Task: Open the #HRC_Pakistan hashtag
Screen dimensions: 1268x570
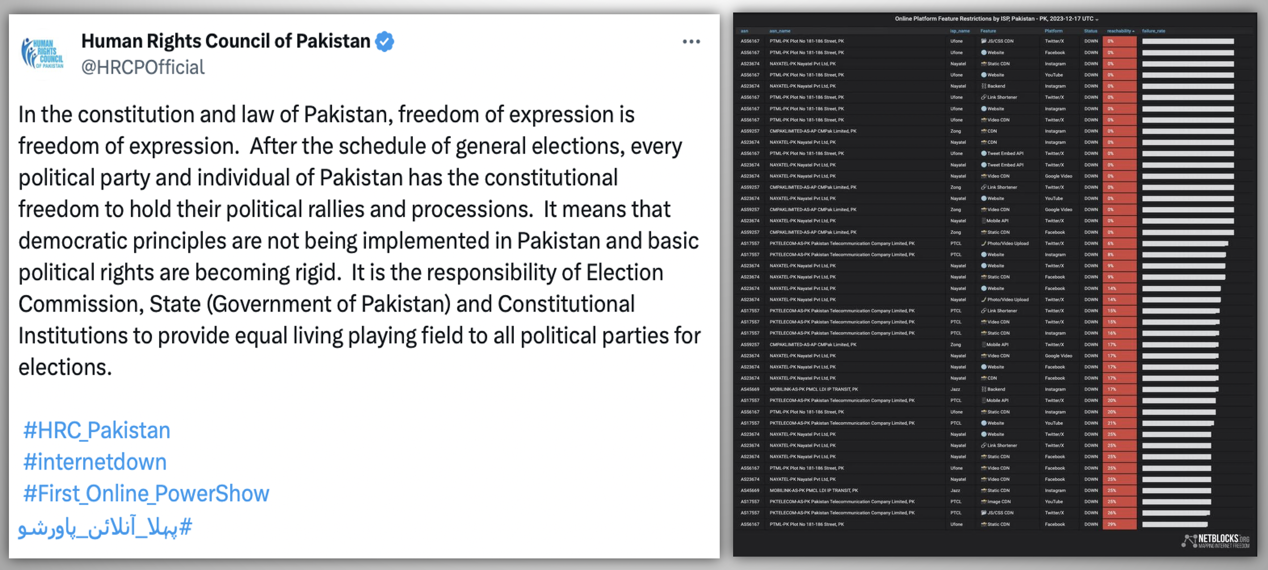Action: (97, 430)
